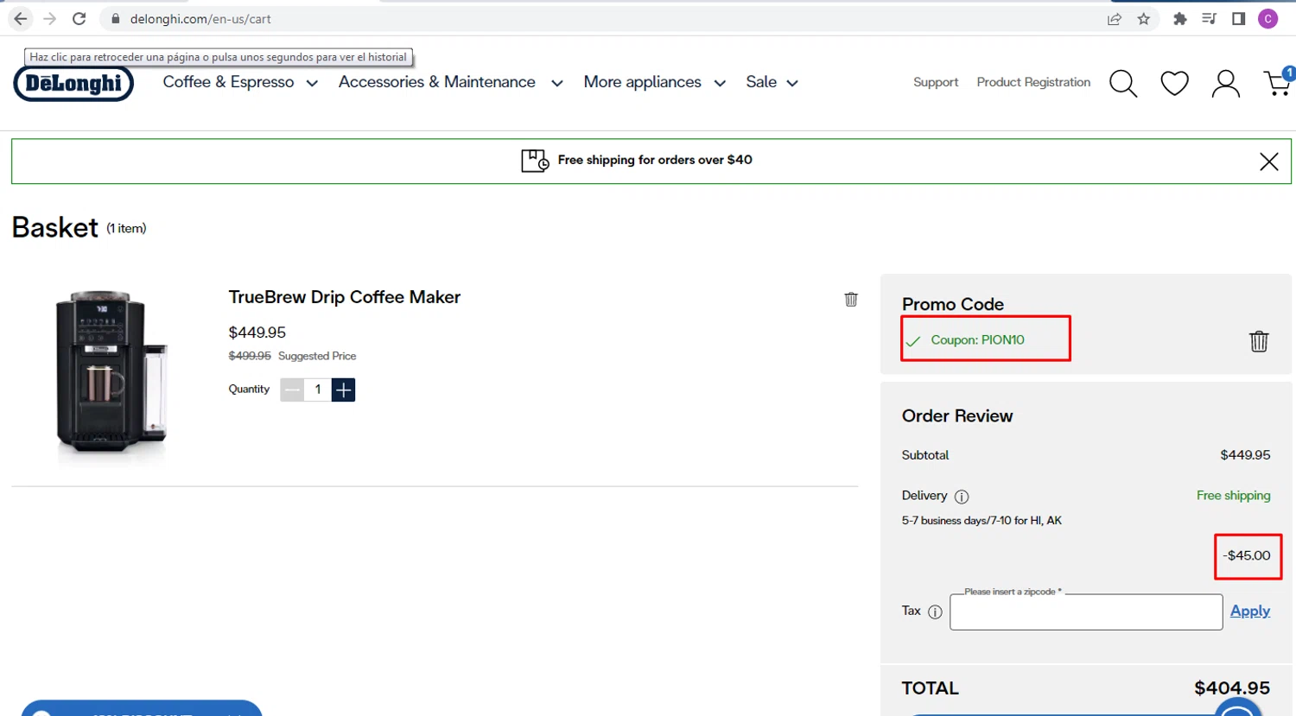This screenshot has height=716, width=1296.
Task: Expand the More appliances menu
Action: click(654, 82)
